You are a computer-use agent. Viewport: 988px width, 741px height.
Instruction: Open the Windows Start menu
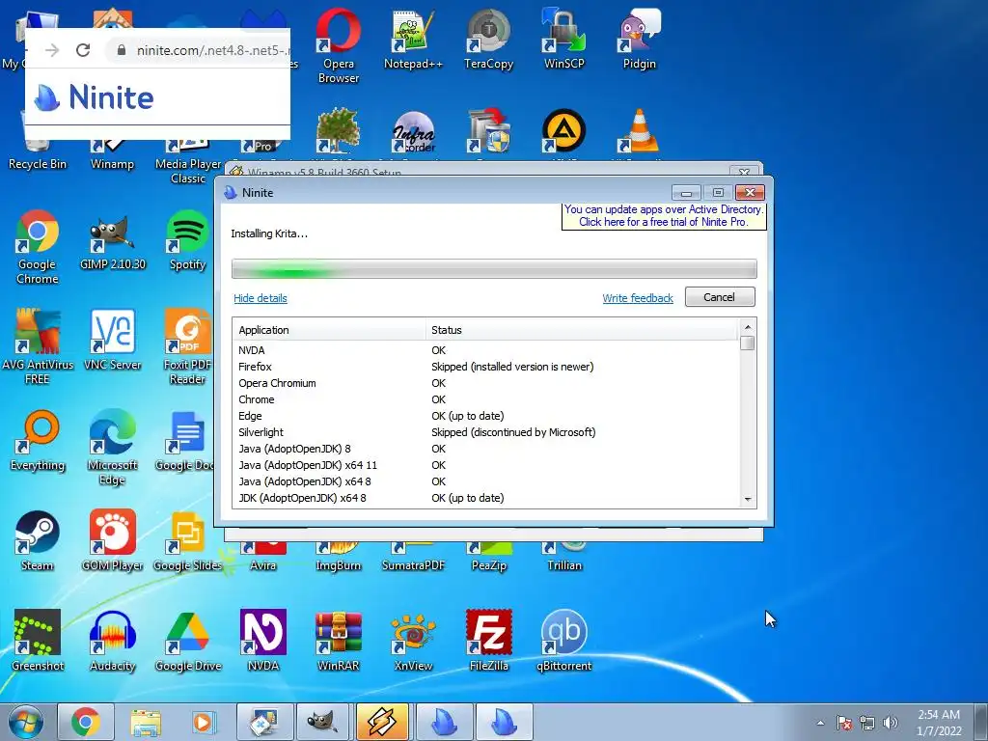tap(25, 722)
